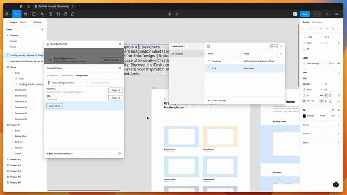Toggle fill visibility eye icon
The image size is (347, 195).
[333, 116]
